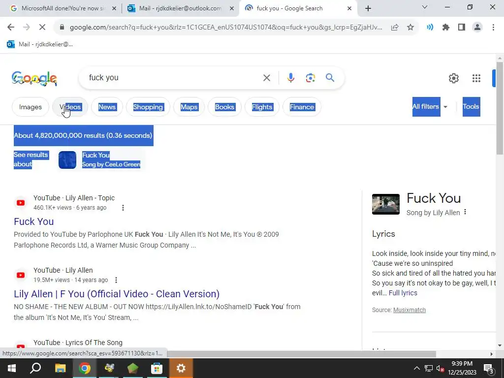Show hidden system tray icons
The image size is (504, 378).
[x=416, y=368]
